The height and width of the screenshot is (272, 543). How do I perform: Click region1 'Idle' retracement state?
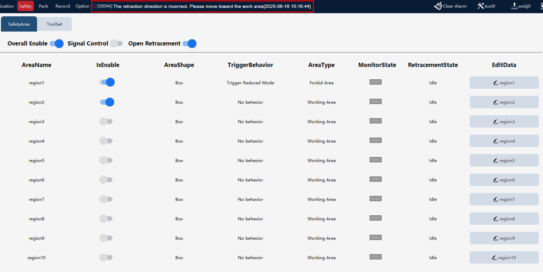433,83
